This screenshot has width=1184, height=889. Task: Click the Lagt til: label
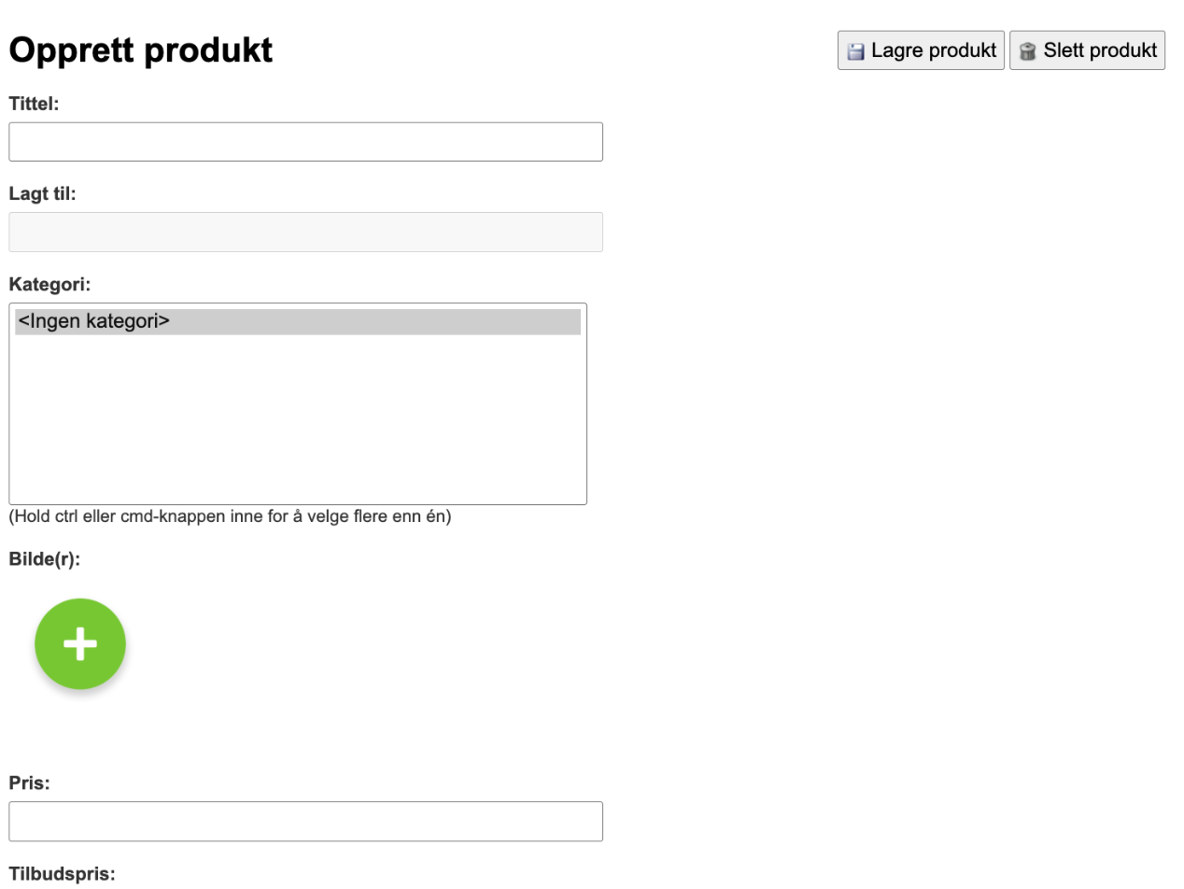click(42, 194)
